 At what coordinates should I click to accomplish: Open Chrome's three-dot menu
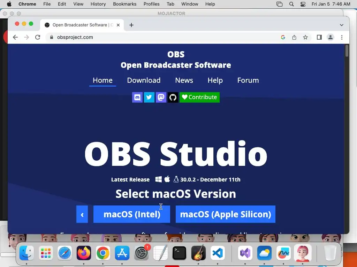pos(342,37)
